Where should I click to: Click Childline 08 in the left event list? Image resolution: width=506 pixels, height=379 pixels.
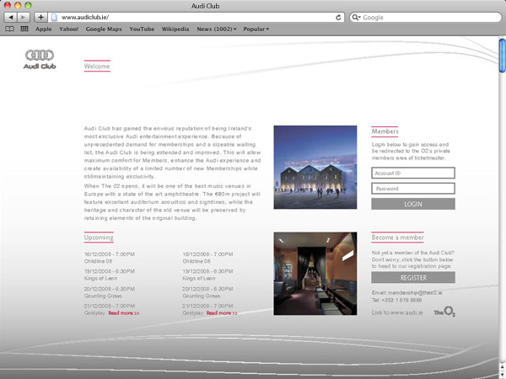pos(98,261)
